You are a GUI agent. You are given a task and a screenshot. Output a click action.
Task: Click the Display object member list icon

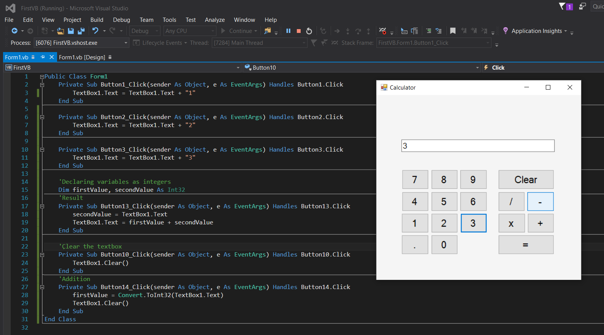[x=404, y=31]
